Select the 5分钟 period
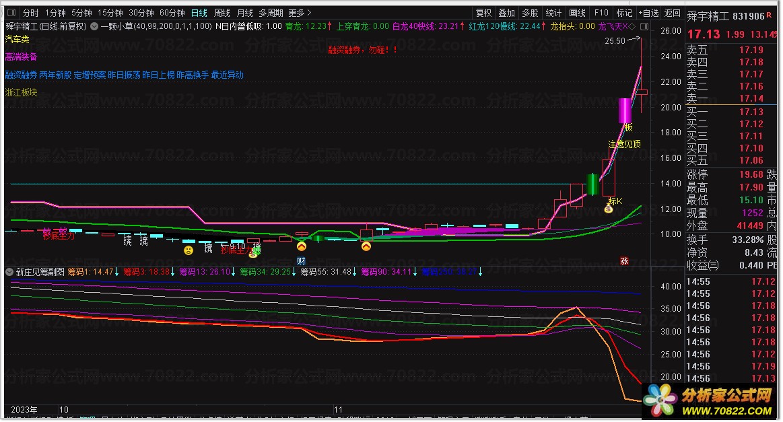The image size is (783, 422). tap(81, 13)
